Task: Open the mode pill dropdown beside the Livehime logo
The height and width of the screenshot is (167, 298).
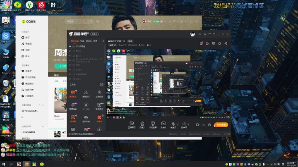Action: click(x=94, y=34)
